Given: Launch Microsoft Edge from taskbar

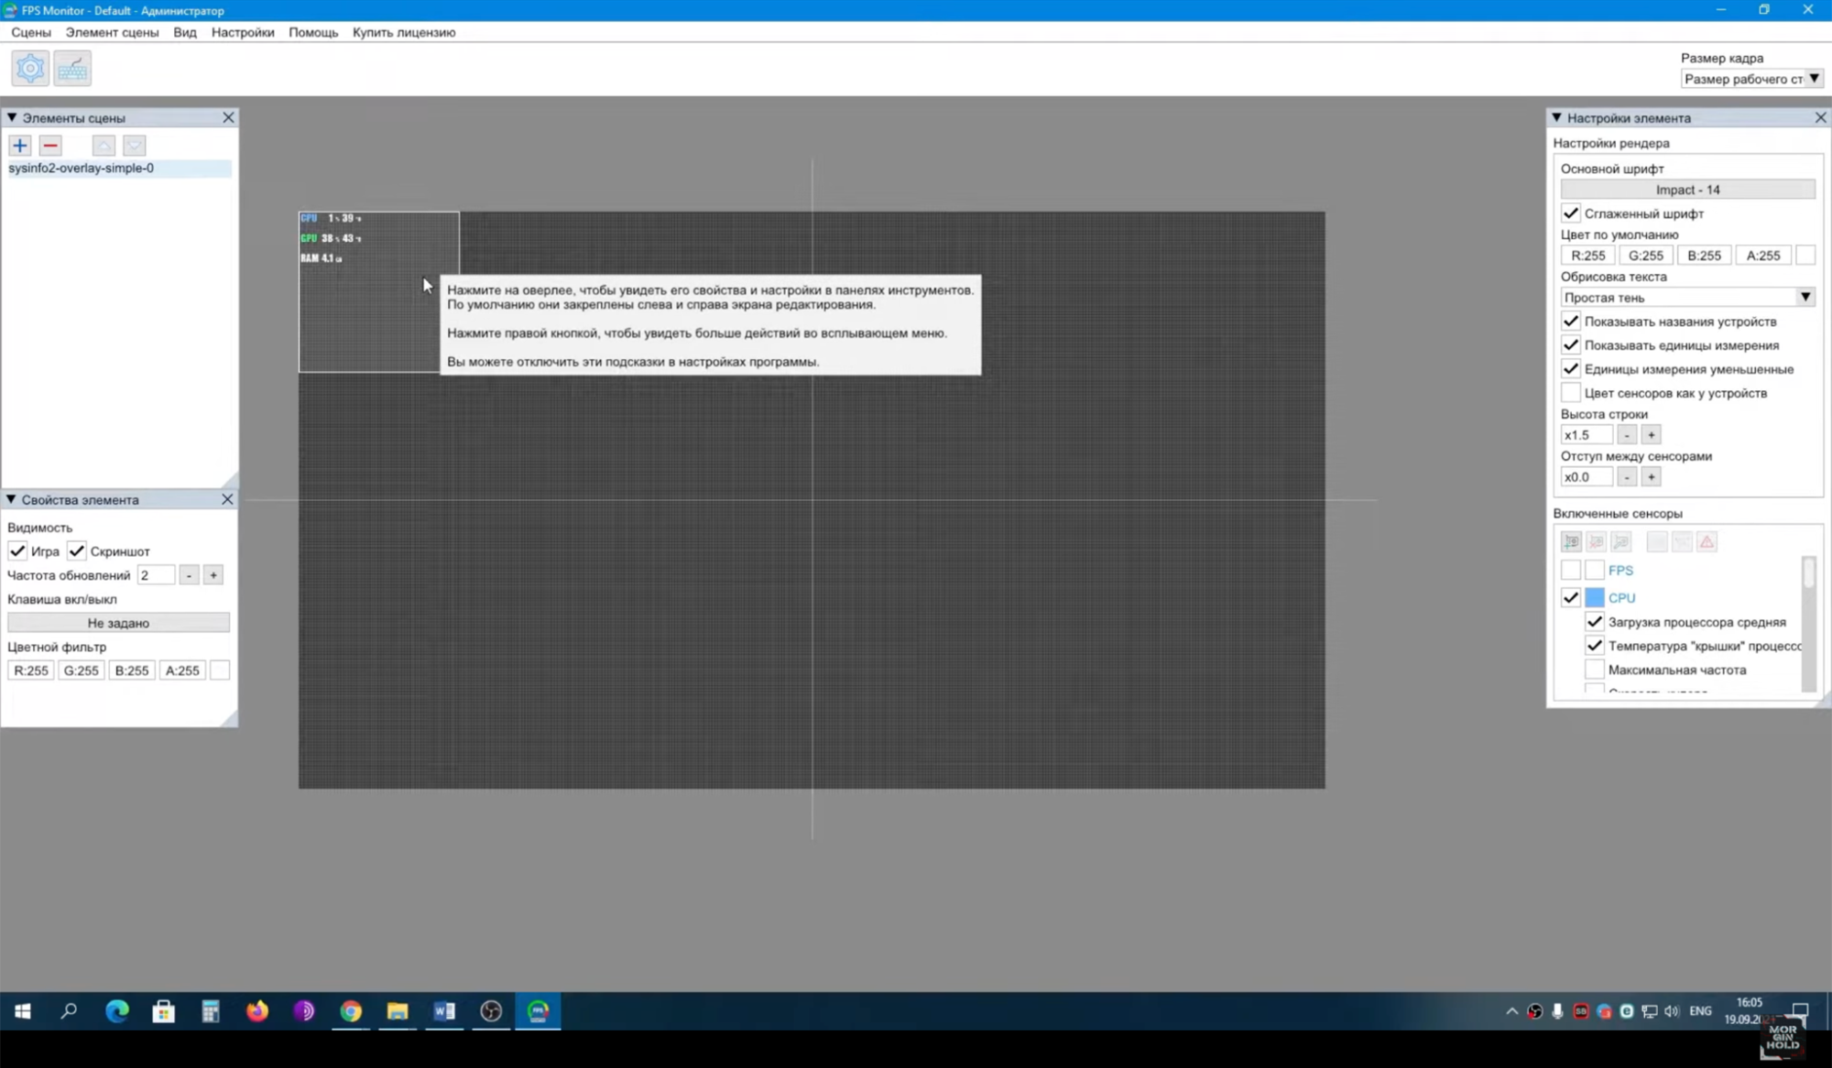Looking at the screenshot, I should point(117,1011).
